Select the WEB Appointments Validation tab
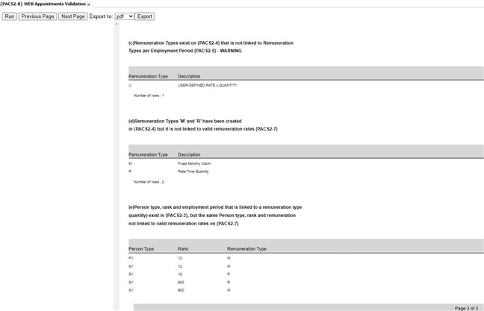 tap(43, 4)
